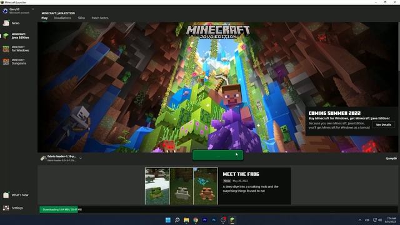Switch to the Play tab
The image size is (400, 225).
tap(44, 18)
